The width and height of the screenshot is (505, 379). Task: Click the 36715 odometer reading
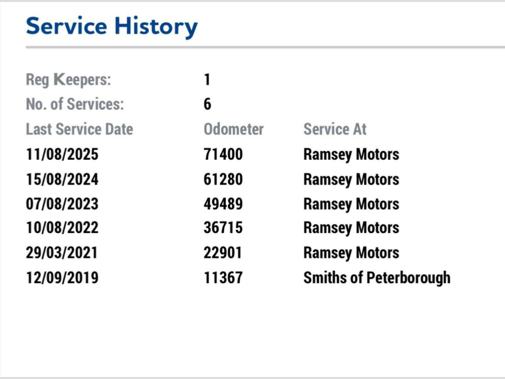[223, 228]
